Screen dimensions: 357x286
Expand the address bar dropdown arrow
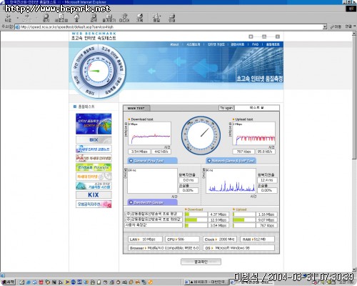pyautogui.click(x=325, y=27)
